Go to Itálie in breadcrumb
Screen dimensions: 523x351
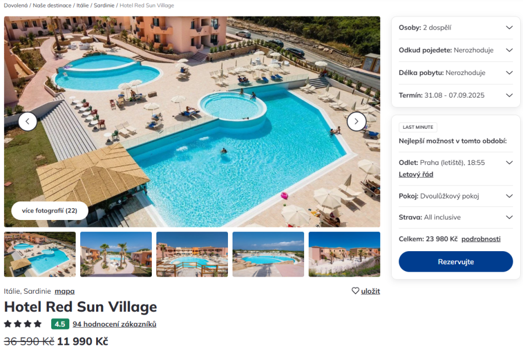(x=82, y=5)
